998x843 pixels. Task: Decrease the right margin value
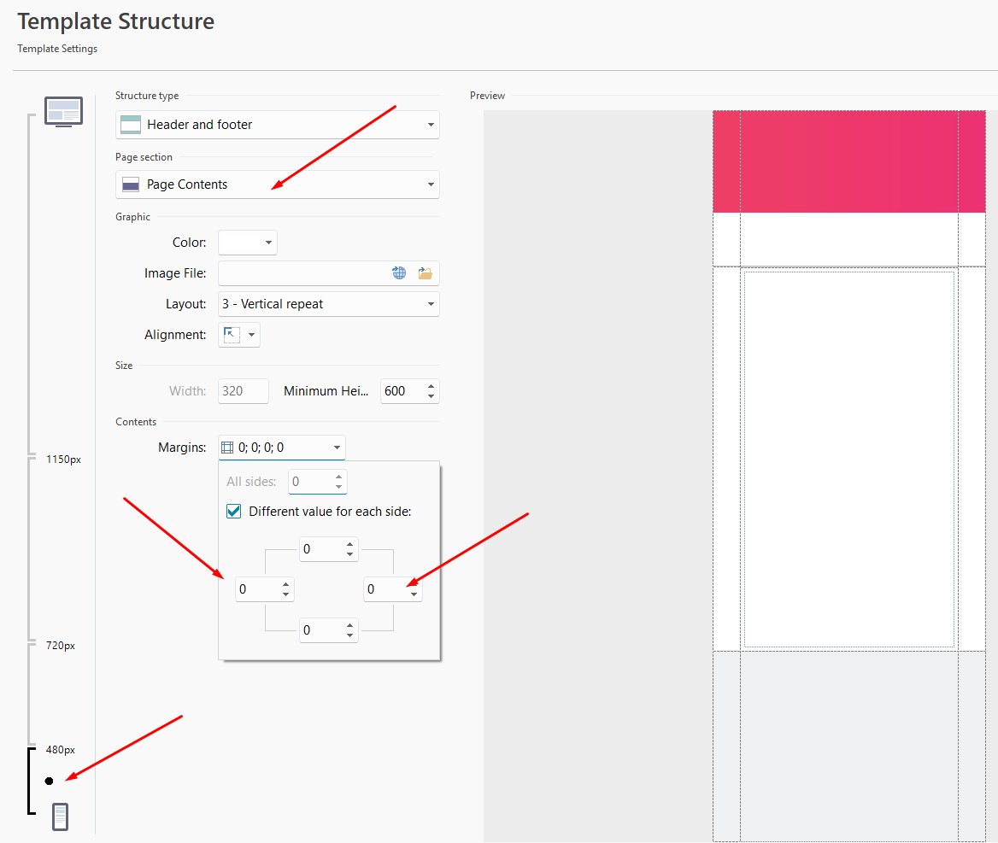pyautogui.click(x=414, y=594)
